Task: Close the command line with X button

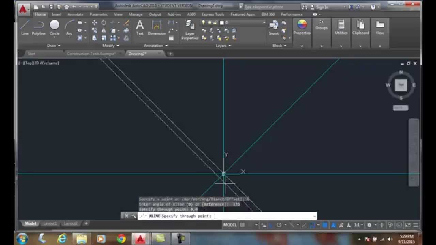Action: coord(126,216)
